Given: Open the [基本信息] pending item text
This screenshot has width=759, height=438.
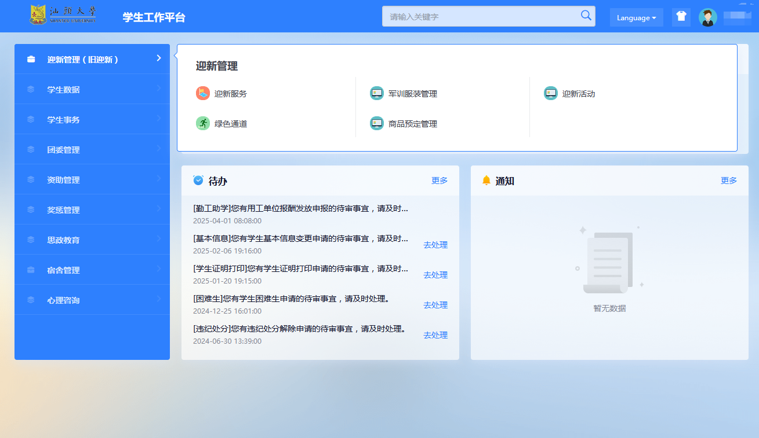Looking at the screenshot, I should 300,238.
